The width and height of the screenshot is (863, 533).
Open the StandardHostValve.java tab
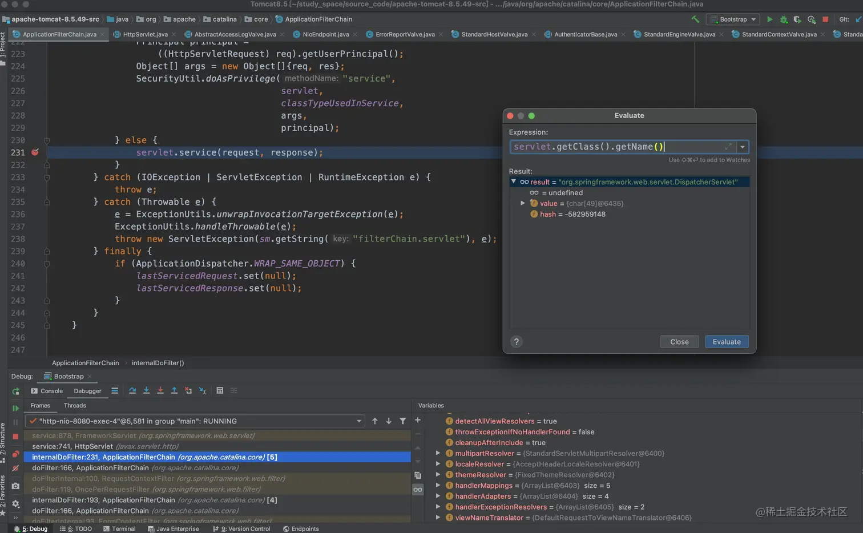click(494, 34)
